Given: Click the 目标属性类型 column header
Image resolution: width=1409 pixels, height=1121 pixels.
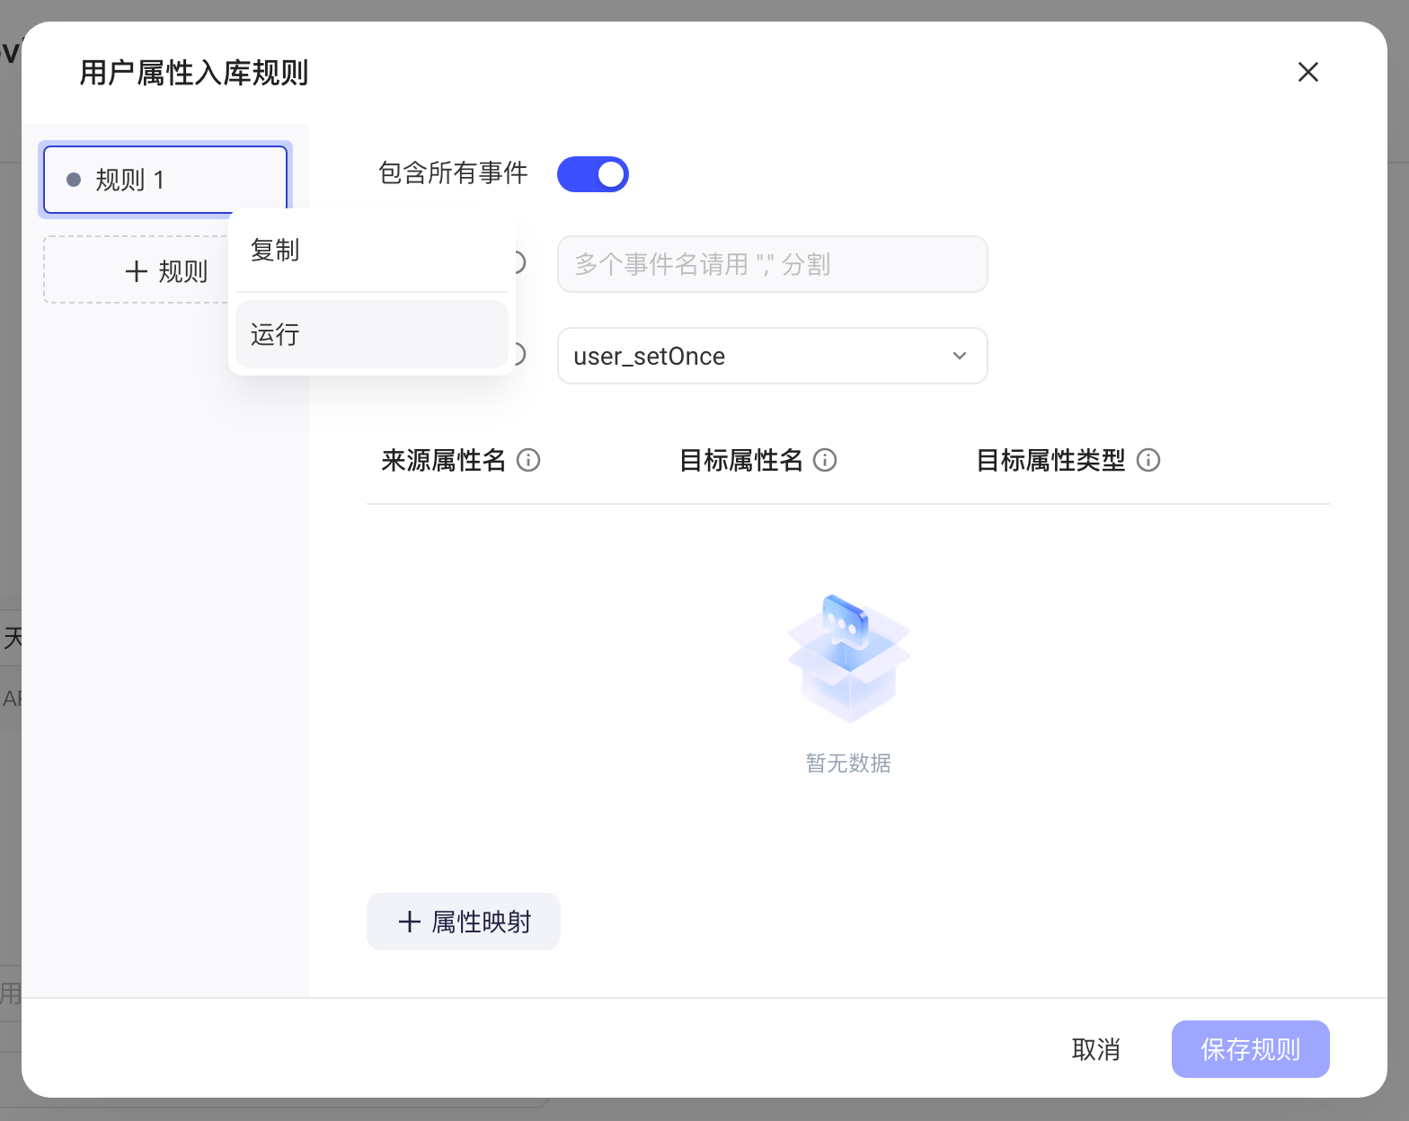Looking at the screenshot, I should click(1050, 460).
